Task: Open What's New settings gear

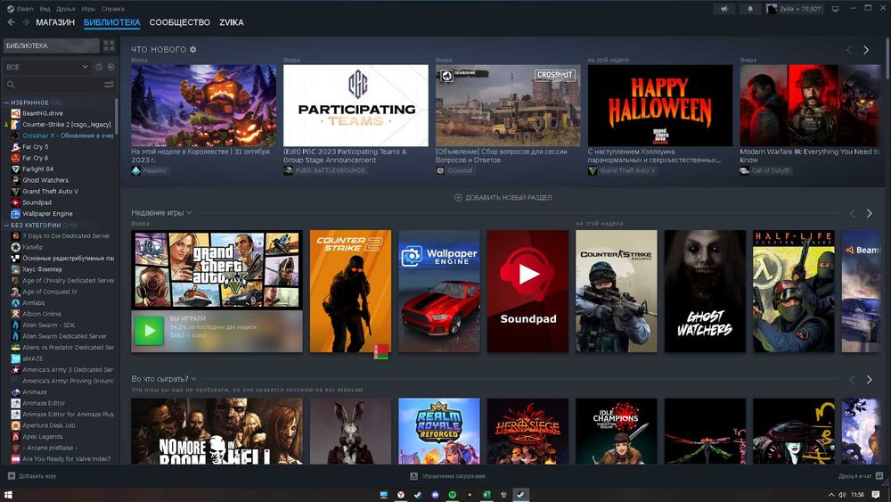Action: 193,49
